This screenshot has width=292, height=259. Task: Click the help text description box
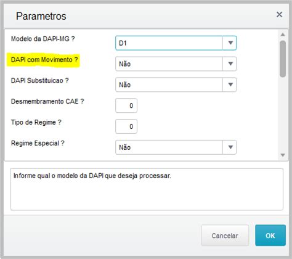147,189
